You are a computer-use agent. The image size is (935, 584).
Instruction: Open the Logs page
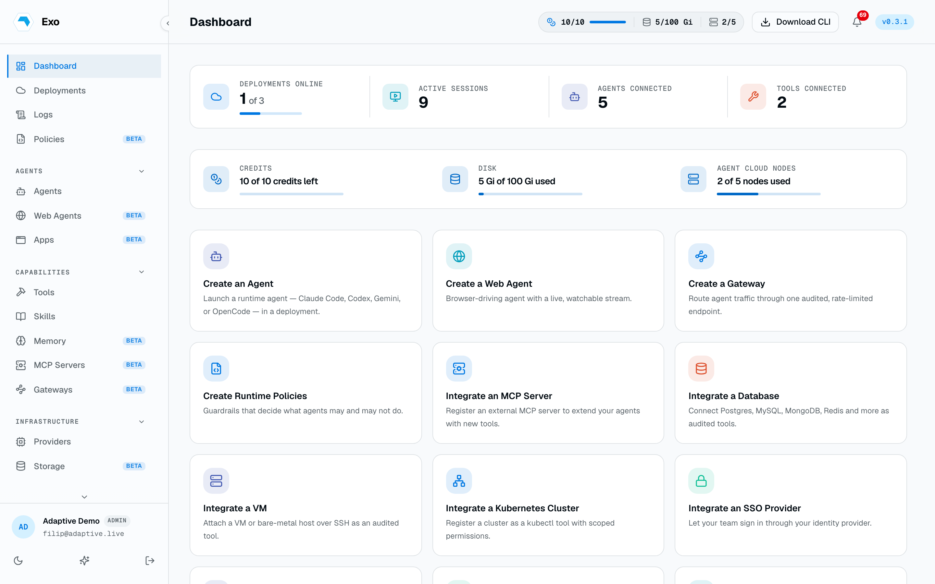click(x=84, y=115)
